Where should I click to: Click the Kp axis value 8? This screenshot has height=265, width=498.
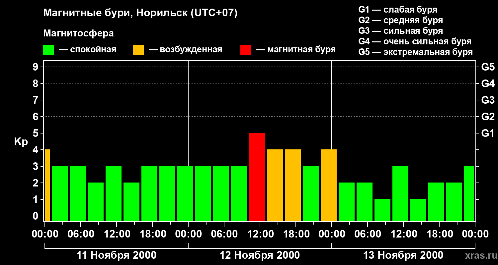tap(36, 84)
